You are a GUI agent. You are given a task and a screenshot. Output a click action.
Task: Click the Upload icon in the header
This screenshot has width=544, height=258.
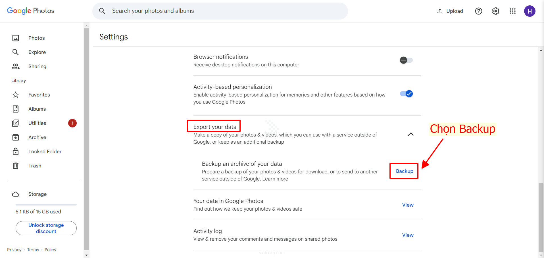click(x=440, y=11)
